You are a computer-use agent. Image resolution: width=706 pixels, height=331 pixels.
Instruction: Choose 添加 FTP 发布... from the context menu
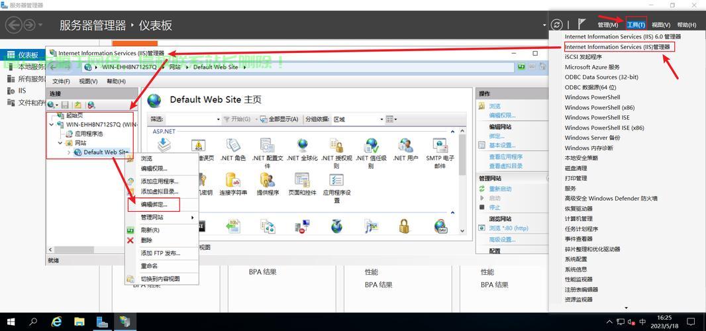[161, 253]
